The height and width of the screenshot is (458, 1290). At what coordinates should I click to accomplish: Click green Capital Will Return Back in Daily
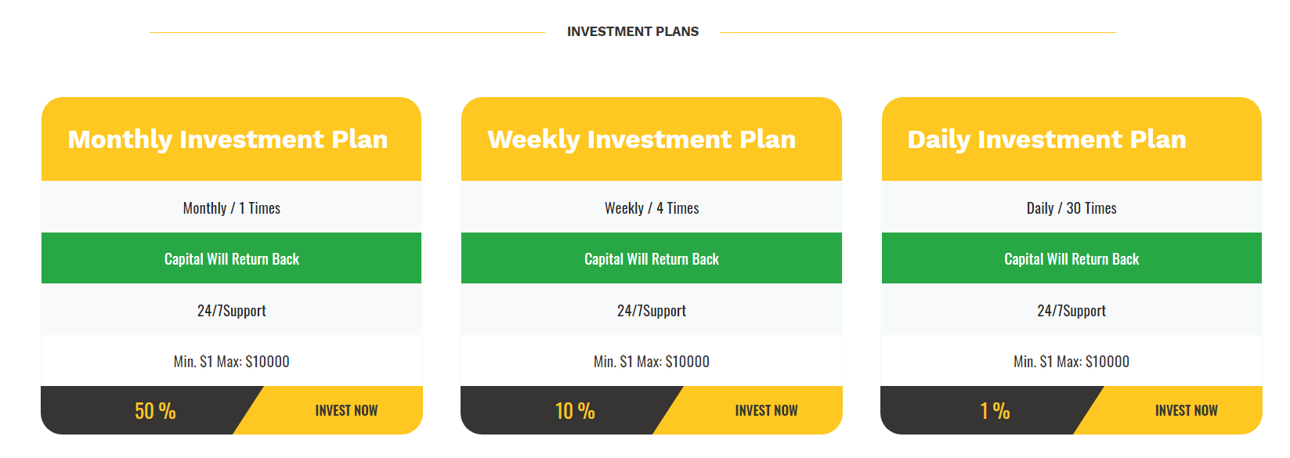pyautogui.click(x=1071, y=258)
